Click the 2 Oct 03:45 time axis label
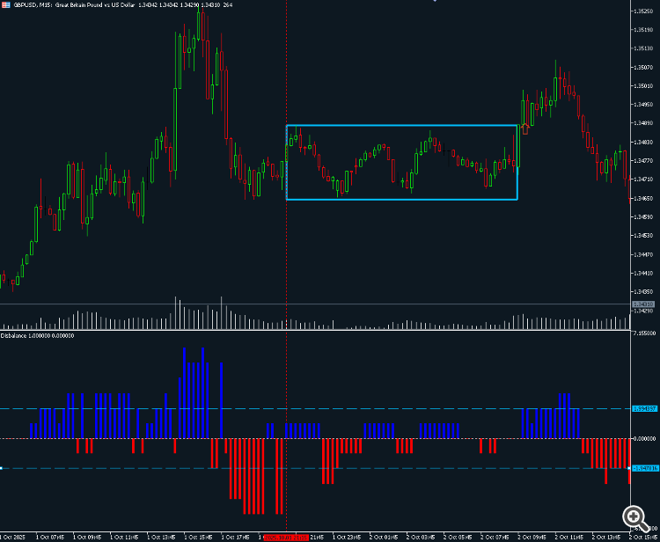This screenshot has height=542, width=660. pos(421,538)
